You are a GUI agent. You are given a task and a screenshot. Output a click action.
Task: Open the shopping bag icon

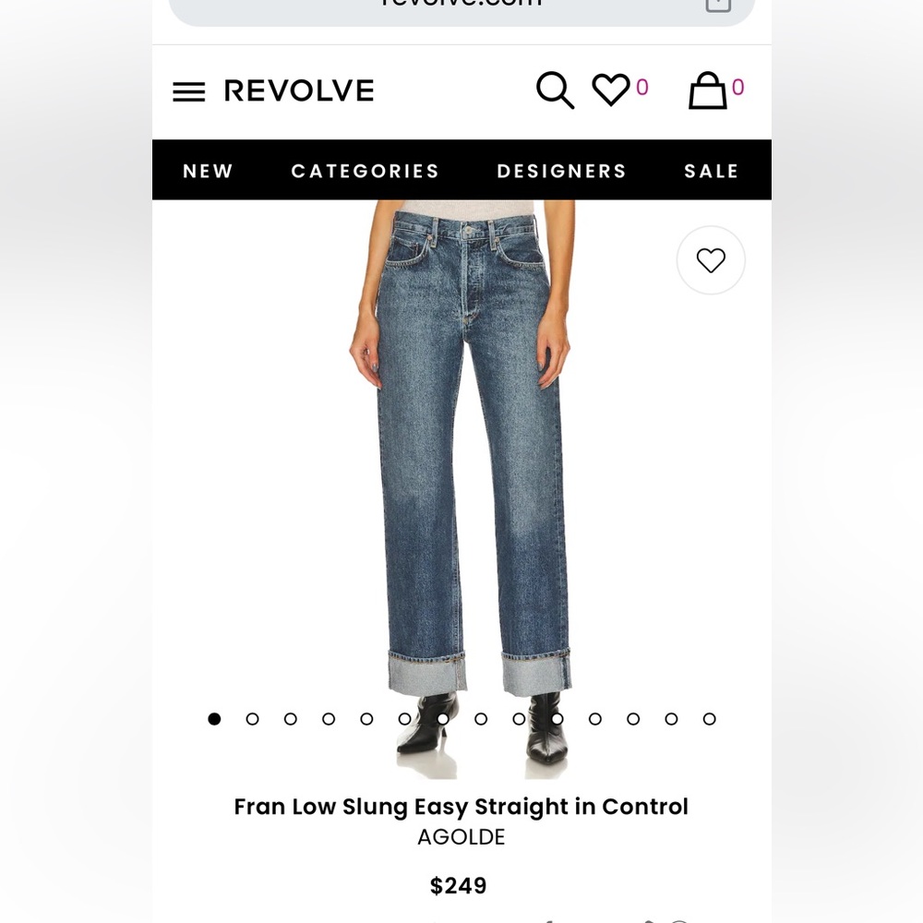coord(707,90)
